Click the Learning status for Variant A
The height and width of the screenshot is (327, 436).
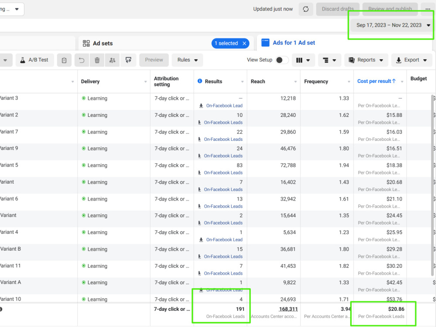pyautogui.click(x=95, y=283)
